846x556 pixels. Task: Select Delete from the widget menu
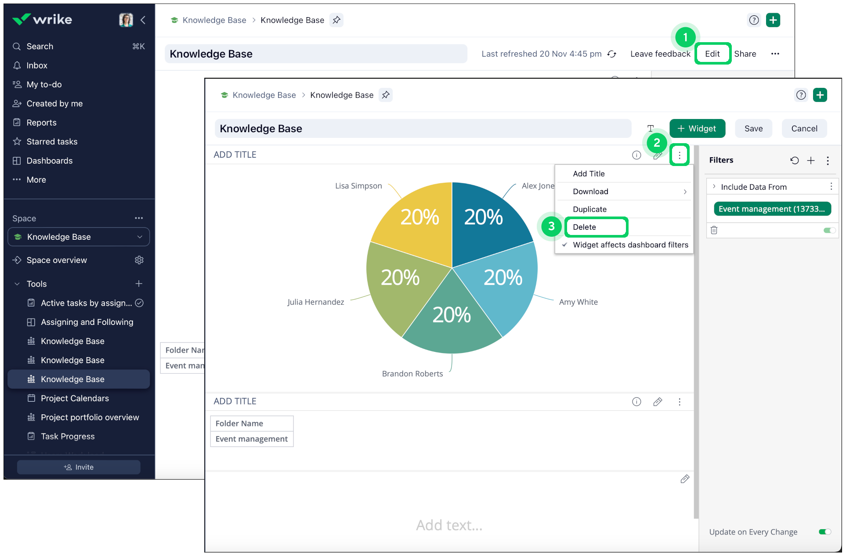584,227
